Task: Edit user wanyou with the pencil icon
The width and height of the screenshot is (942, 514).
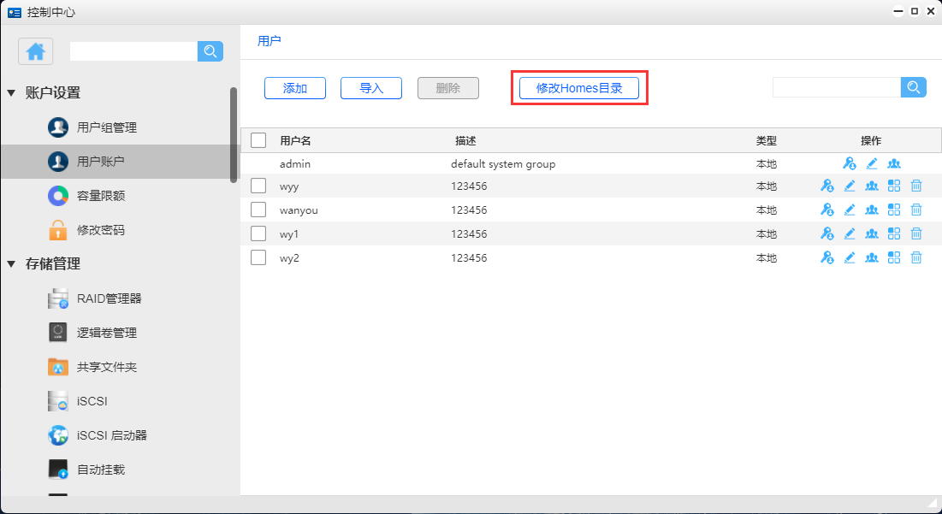Action: pyautogui.click(x=850, y=210)
